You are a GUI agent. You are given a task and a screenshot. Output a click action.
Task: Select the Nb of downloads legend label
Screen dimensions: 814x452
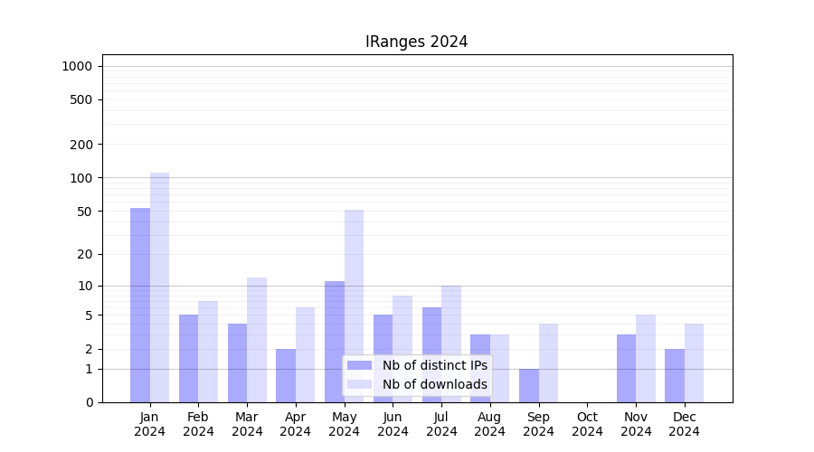coord(434,384)
